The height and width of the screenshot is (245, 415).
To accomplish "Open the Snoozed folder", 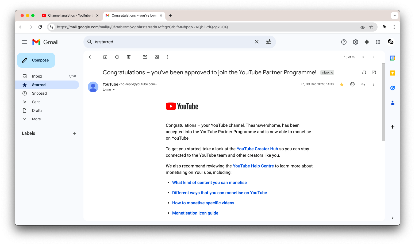I will pyautogui.click(x=47, y=93).
